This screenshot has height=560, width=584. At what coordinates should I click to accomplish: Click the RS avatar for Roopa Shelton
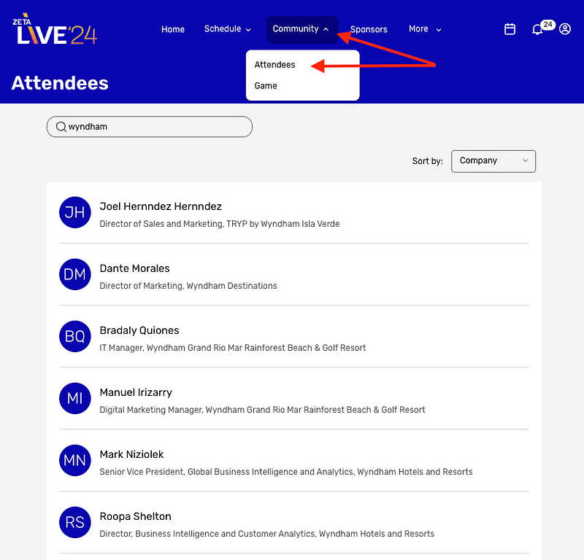[75, 522]
